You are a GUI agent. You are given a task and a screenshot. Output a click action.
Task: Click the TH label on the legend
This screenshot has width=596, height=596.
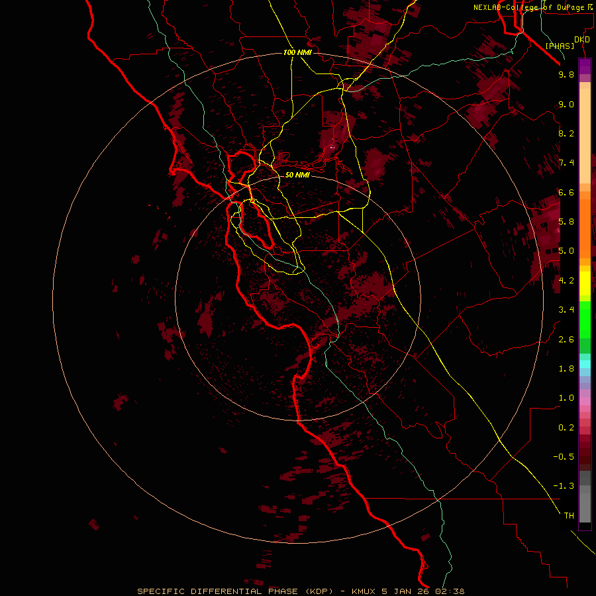click(x=569, y=516)
